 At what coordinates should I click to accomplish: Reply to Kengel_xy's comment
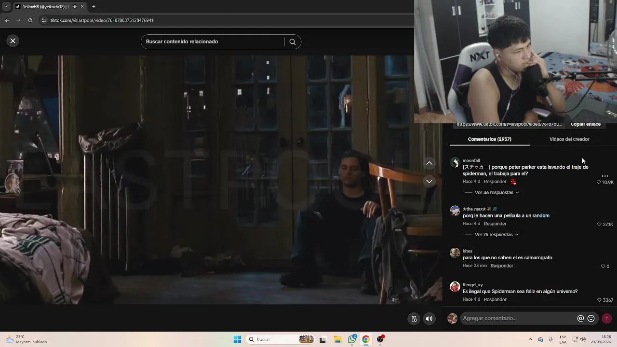[x=495, y=299]
